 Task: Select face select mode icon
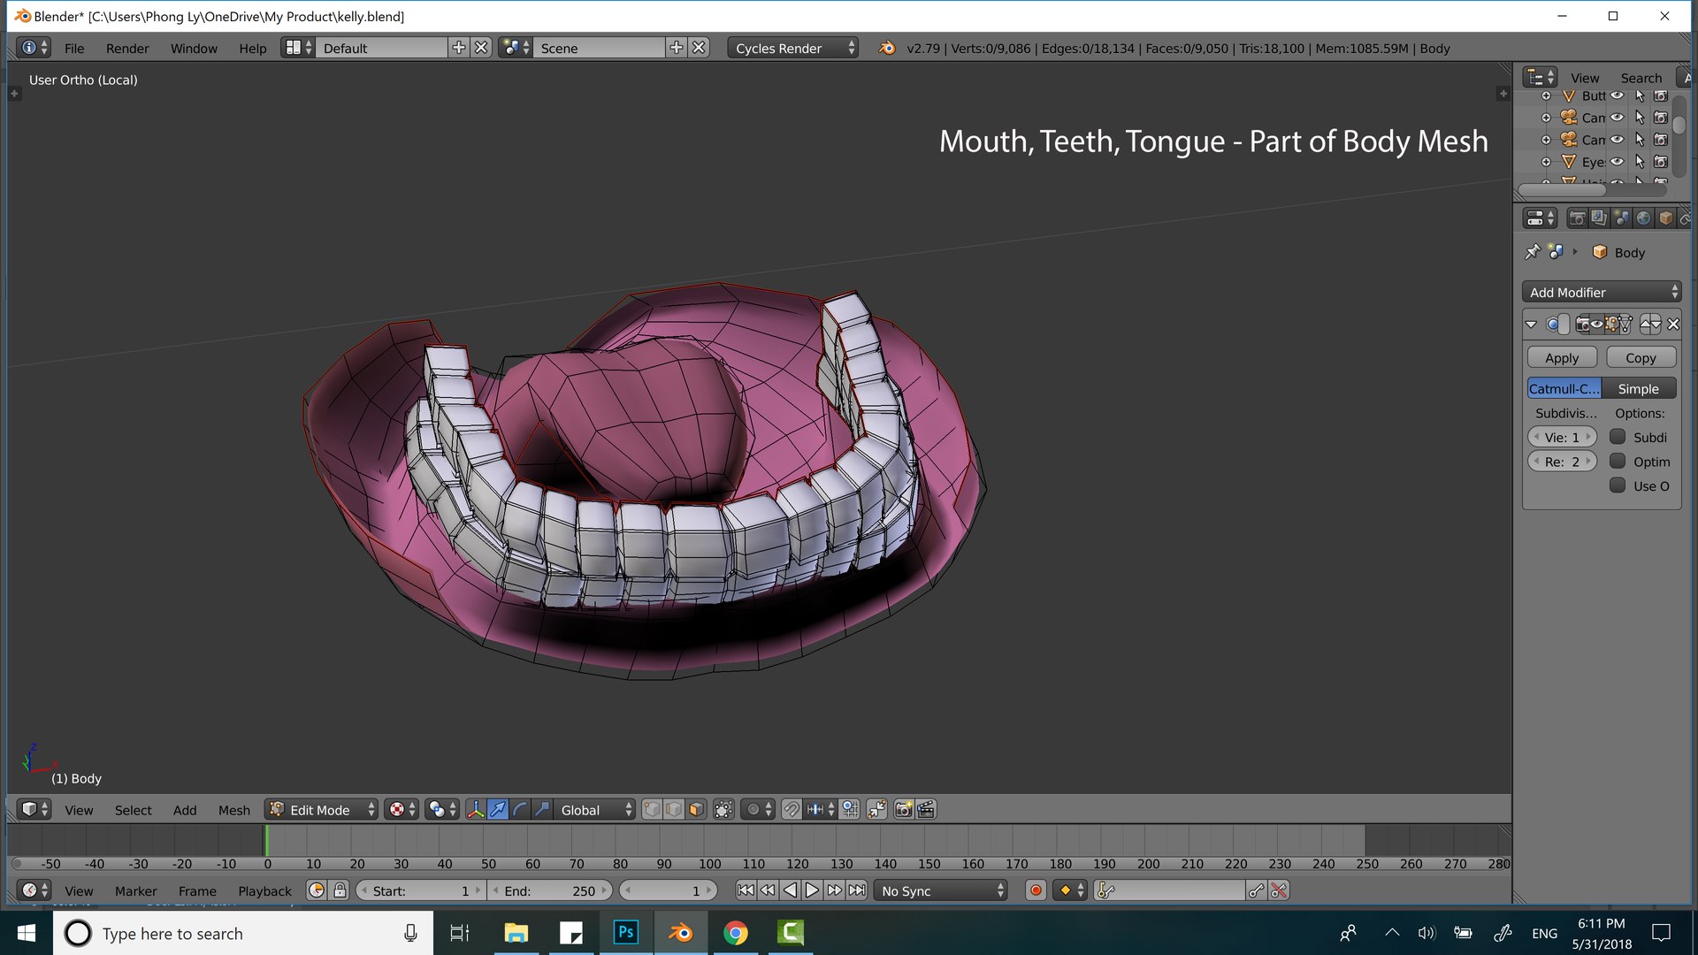coord(696,810)
